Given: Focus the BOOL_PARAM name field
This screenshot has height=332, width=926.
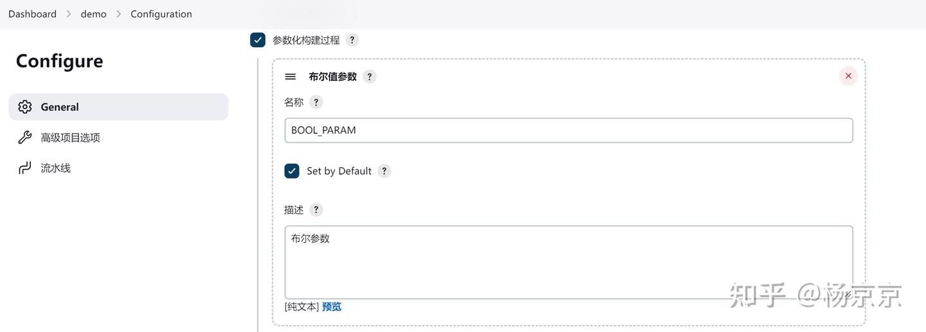Looking at the screenshot, I should 568,130.
